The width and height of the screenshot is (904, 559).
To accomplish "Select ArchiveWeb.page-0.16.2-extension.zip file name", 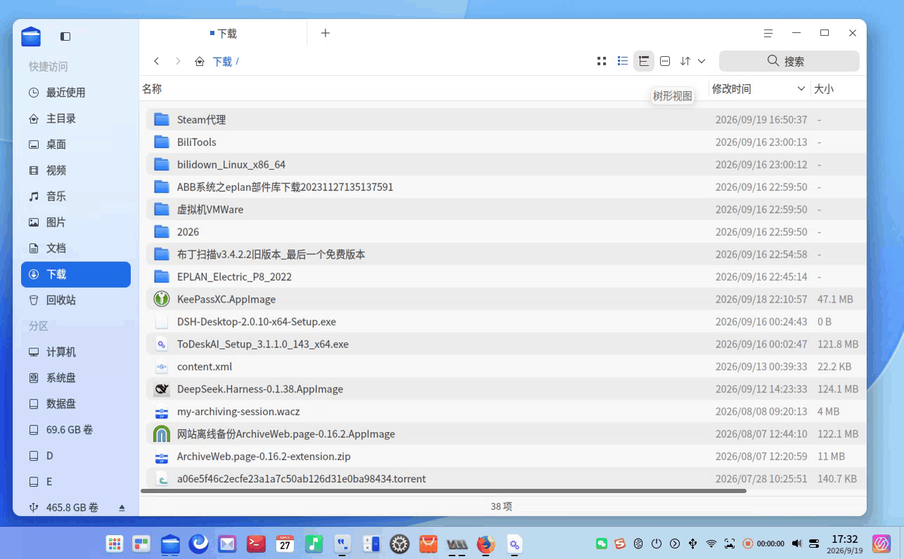I will [x=264, y=456].
